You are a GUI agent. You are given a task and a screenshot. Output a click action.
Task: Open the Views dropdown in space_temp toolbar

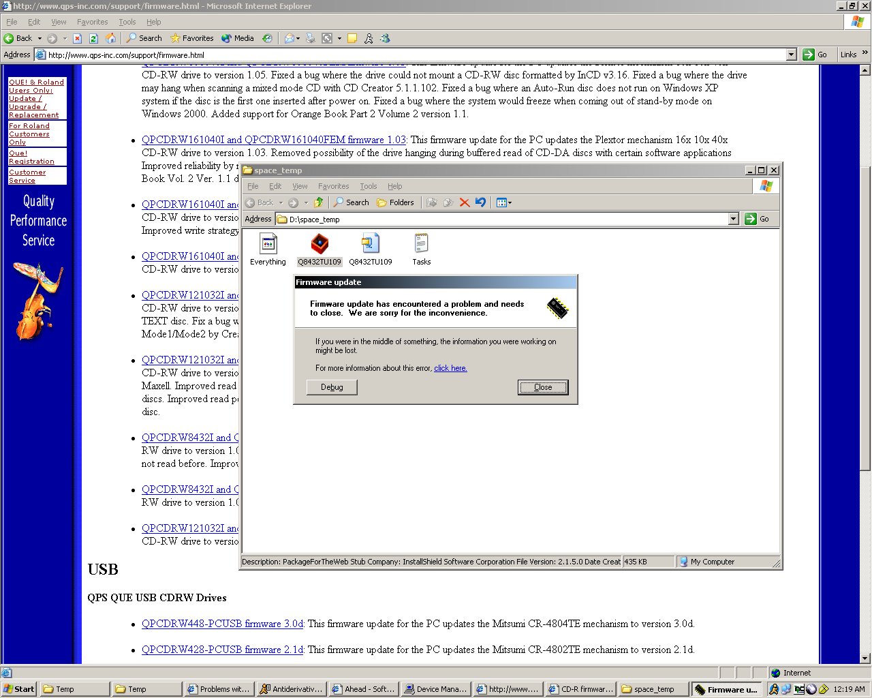click(504, 202)
